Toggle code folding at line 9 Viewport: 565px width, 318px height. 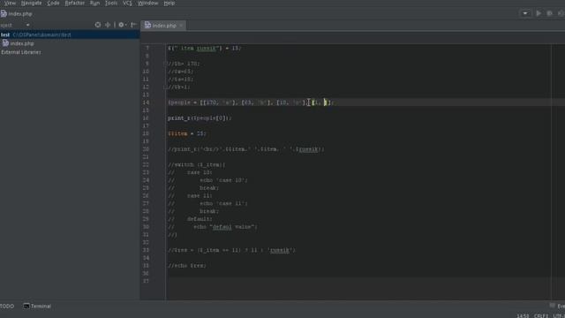[165, 64]
